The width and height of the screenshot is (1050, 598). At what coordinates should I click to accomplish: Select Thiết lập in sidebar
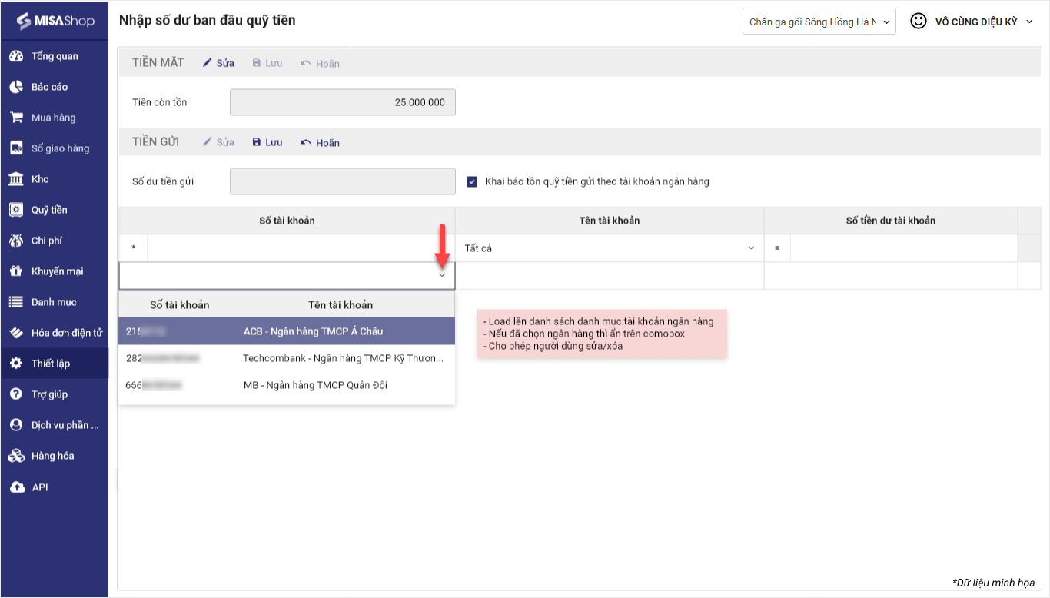click(55, 364)
